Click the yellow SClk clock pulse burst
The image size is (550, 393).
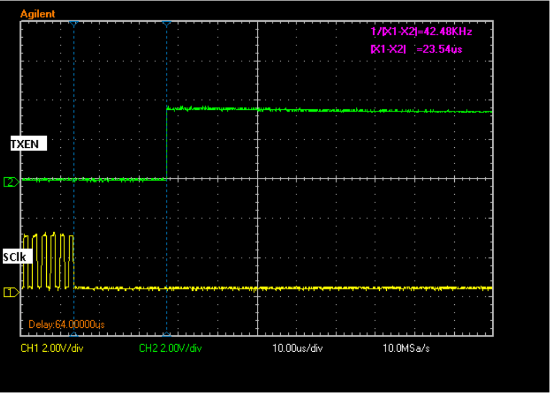[x=48, y=261]
